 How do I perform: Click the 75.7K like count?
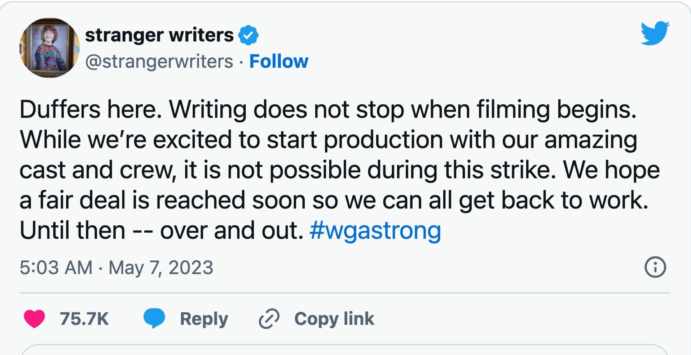tap(84, 319)
